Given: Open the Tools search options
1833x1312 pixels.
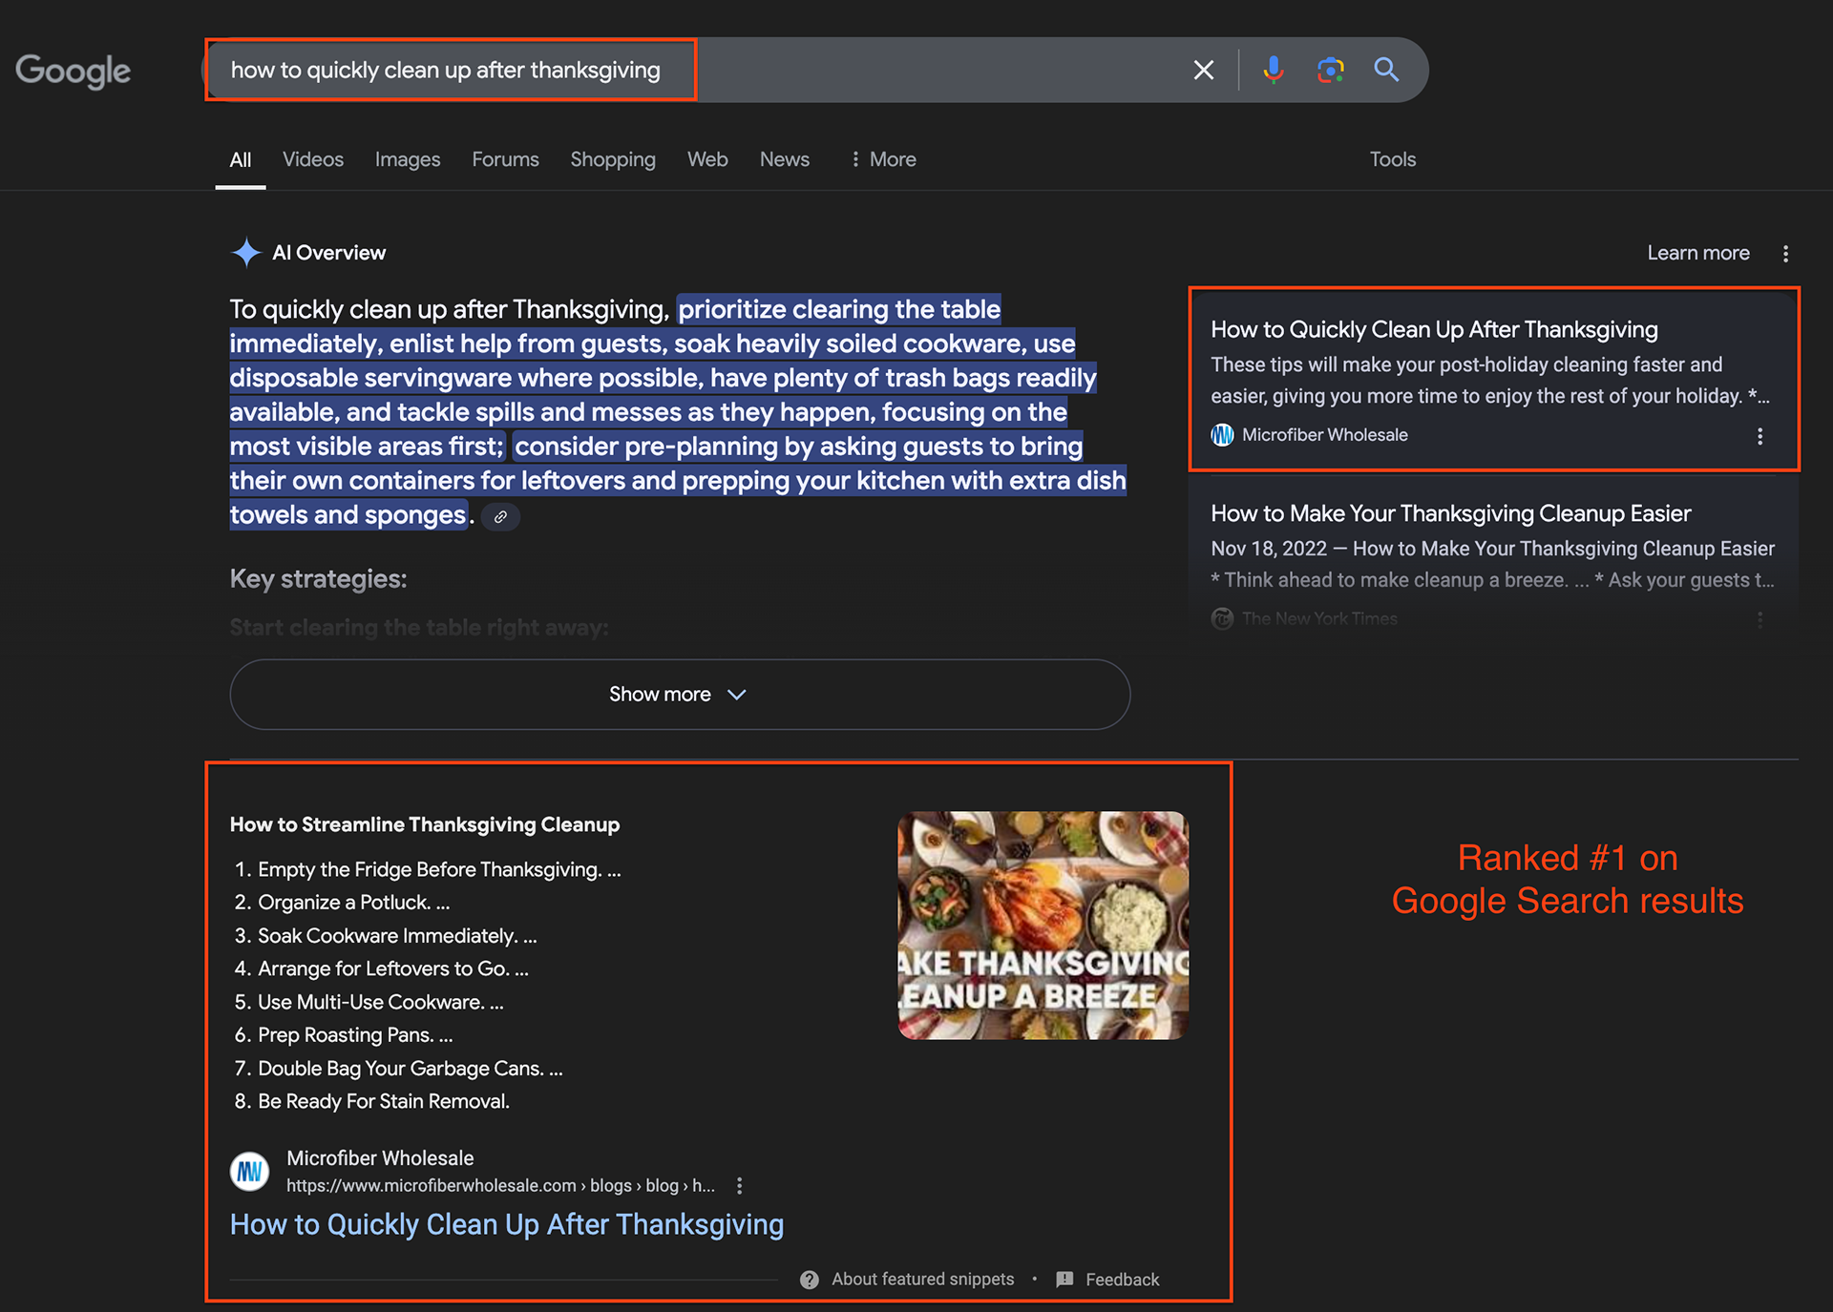Looking at the screenshot, I should pyautogui.click(x=1393, y=159).
